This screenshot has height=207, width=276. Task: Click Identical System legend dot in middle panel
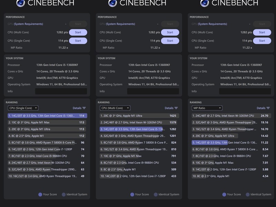(156, 195)
